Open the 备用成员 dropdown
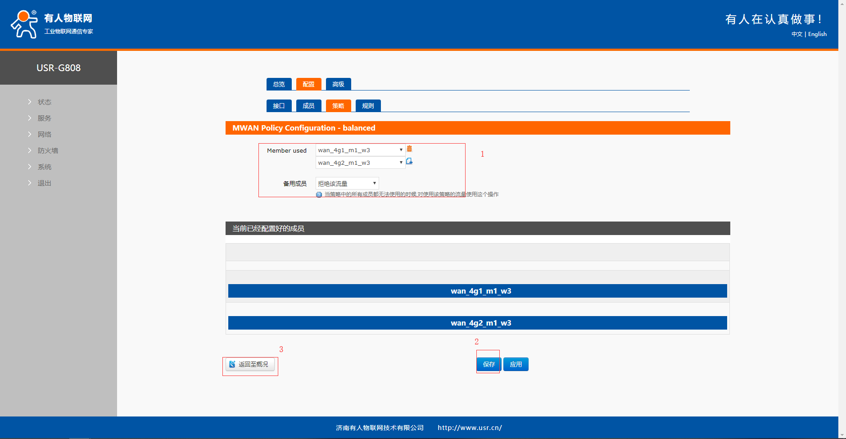Viewport: 846px width, 439px height. click(347, 183)
